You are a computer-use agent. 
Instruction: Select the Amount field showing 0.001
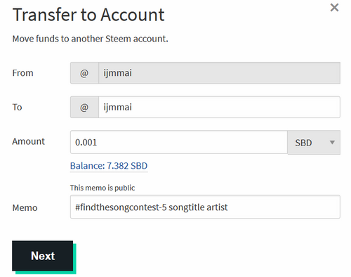coord(179,142)
